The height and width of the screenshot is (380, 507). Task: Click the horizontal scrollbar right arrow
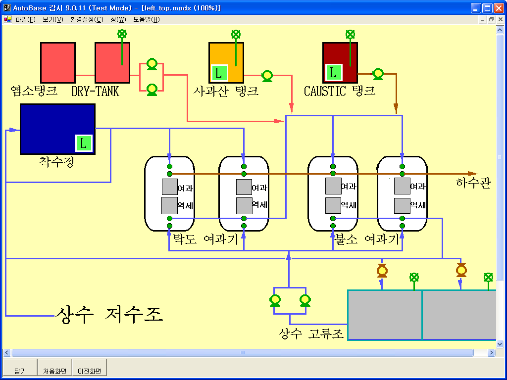click(491, 353)
